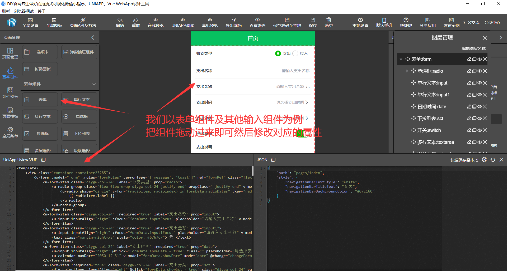This screenshot has width=507, height=271.
Task: Close the 图层管理 panel
Action: [485, 38]
